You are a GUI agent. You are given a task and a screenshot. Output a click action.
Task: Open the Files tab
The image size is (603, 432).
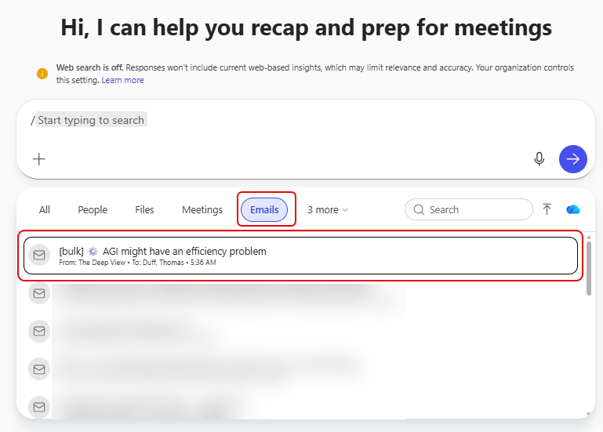tap(144, 210)
